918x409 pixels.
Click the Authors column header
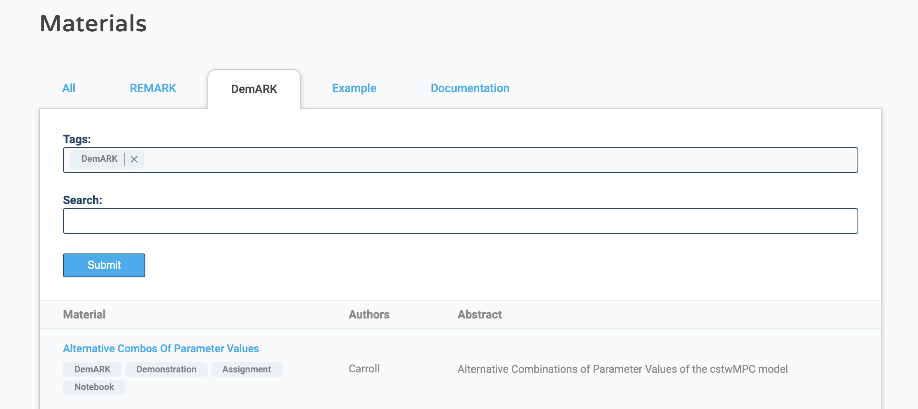click(x=369, y=314)
